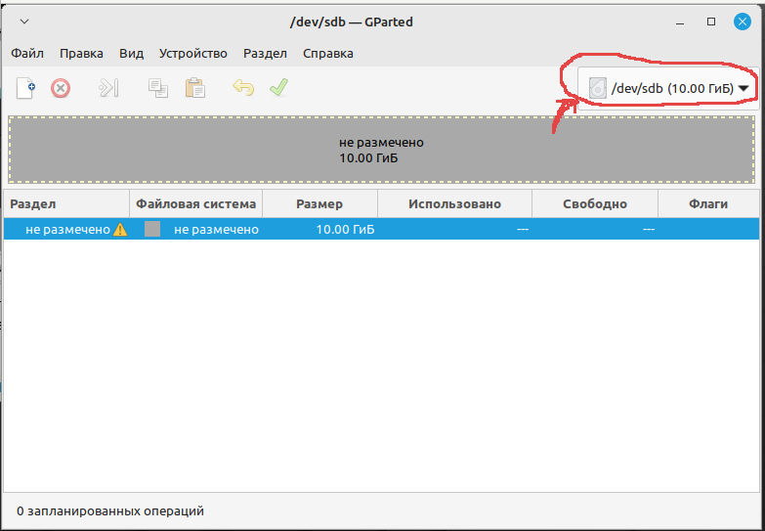Open the Раздел menu
This screenshot has width=765, height=531.
265,53
